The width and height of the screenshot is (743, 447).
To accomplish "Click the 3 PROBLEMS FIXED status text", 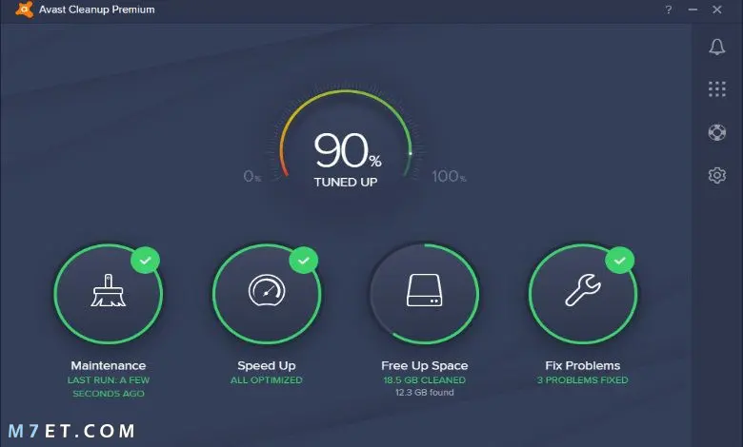I will 583,380.
